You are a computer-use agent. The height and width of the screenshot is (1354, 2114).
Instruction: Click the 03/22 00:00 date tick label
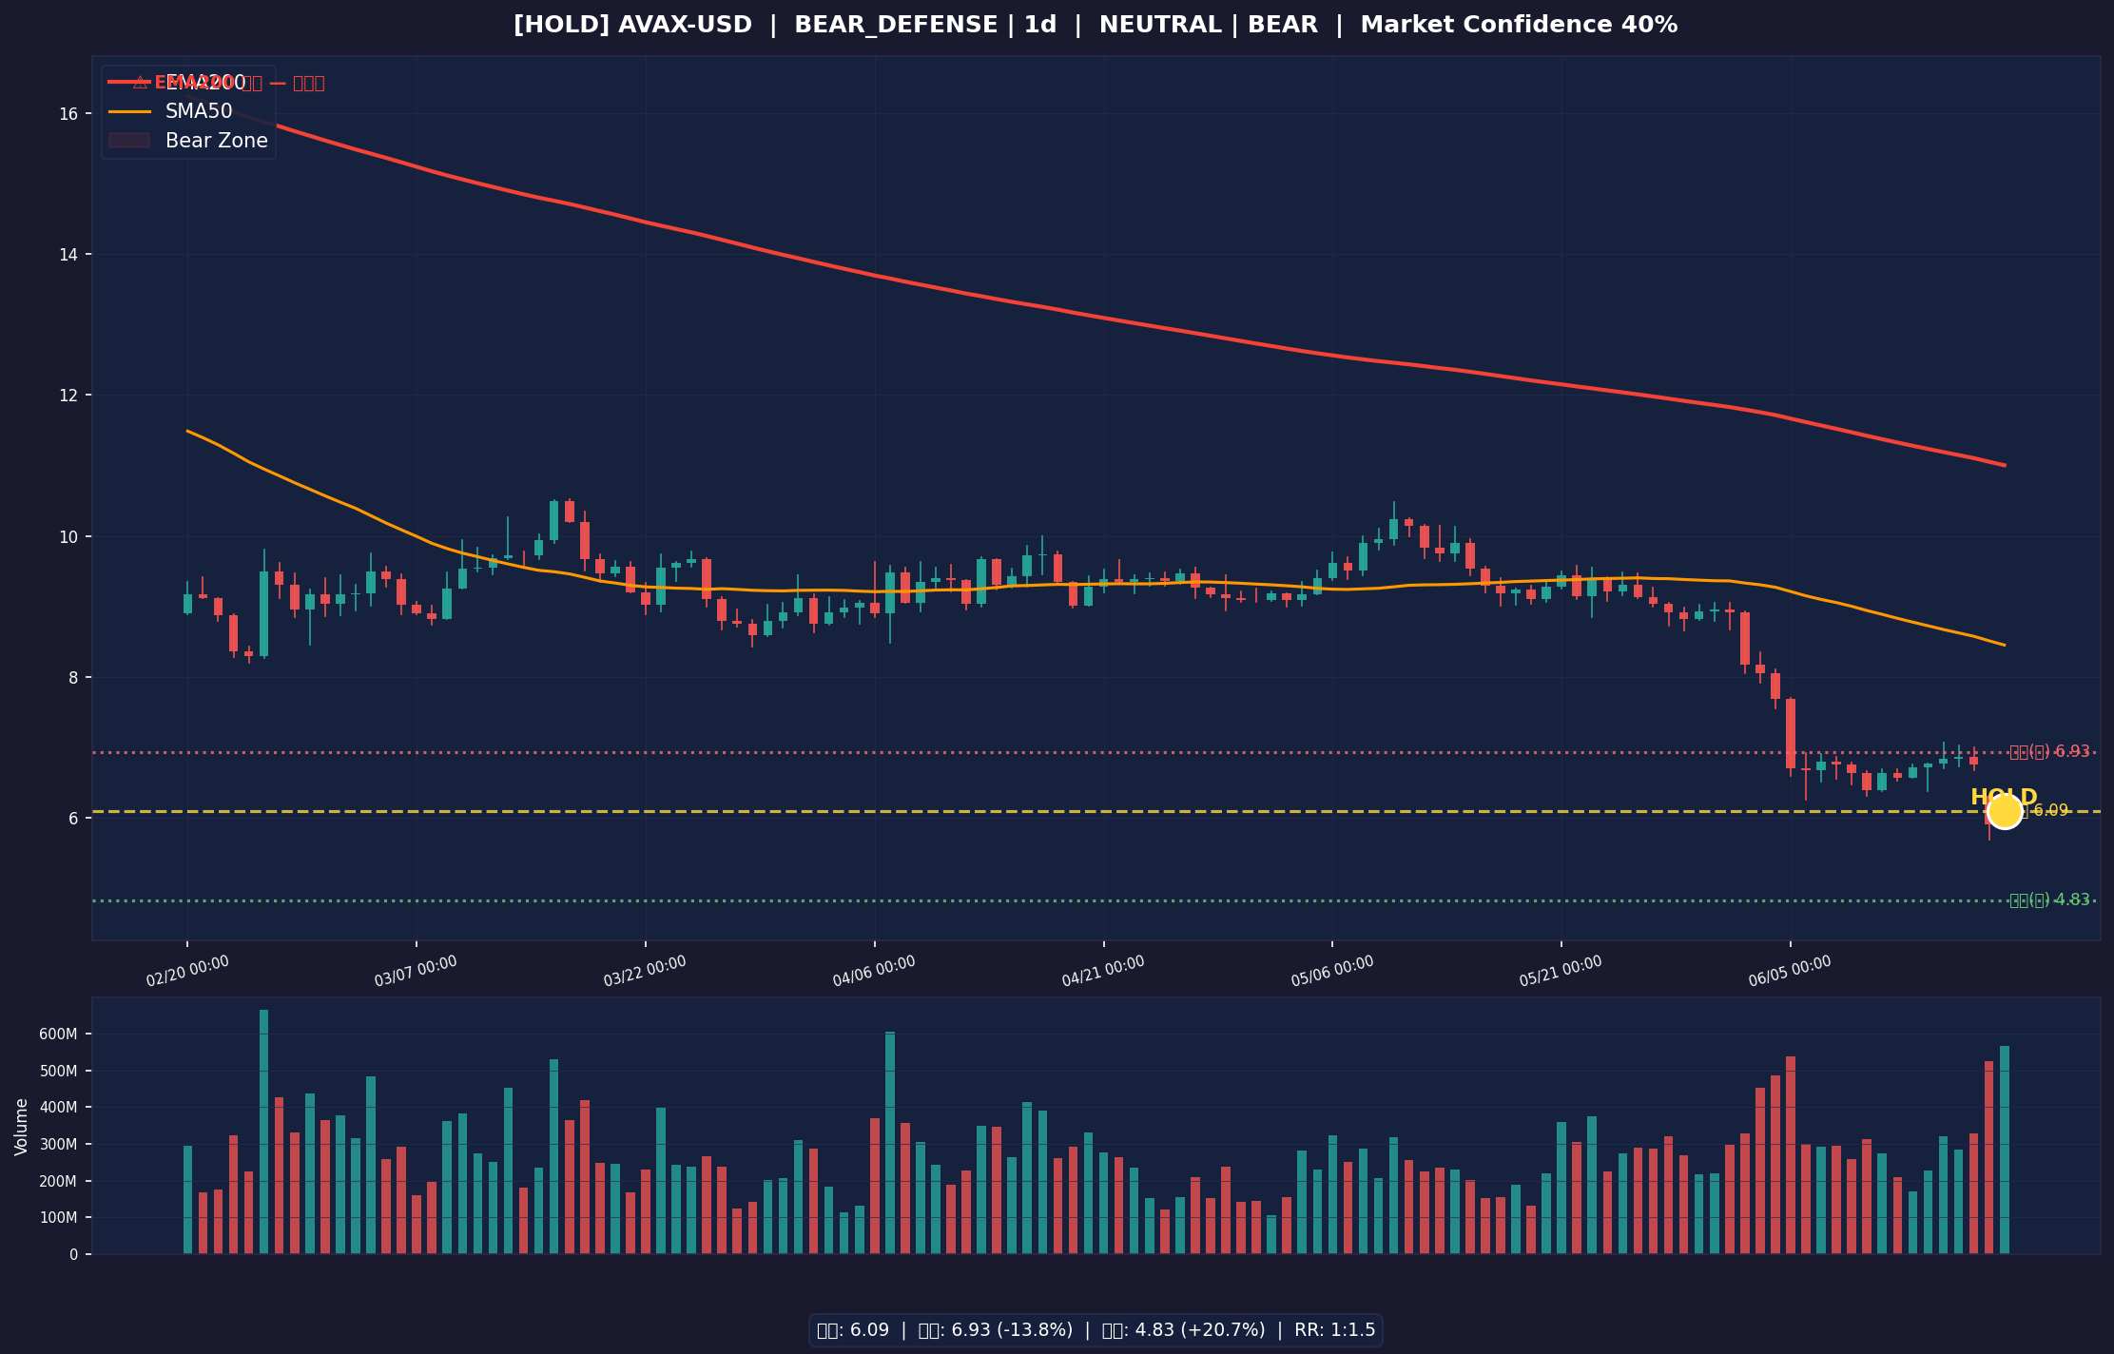point(645,972)
